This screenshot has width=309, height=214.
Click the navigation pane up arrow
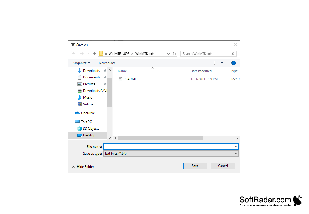(110, 70)
